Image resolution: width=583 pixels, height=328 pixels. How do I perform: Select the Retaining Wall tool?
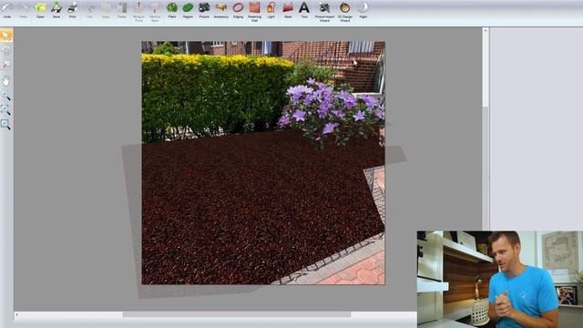click(x=254, y=12)
